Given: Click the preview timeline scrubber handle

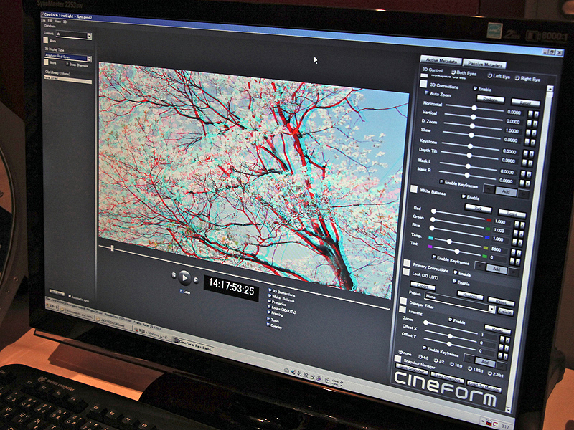Looking at the screenshot, I should click(112, 248).
